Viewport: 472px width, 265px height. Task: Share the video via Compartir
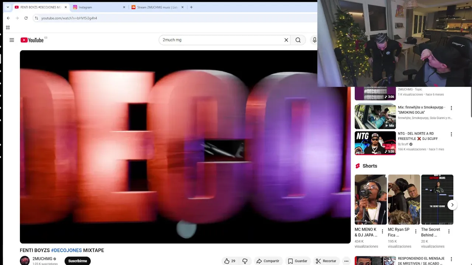click(x=268, y=261)
